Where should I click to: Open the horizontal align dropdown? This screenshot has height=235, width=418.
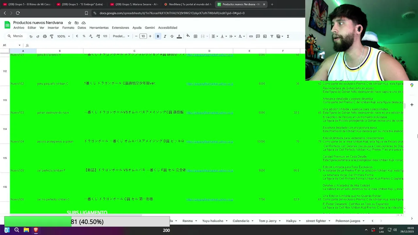click(215, 36)
